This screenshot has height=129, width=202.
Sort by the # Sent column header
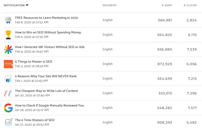click(x=167, y=5)
